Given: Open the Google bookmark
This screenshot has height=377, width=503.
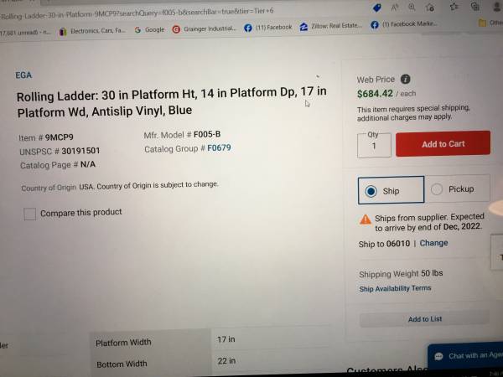Looking at the screenshot, I should [x=149, y=30].
